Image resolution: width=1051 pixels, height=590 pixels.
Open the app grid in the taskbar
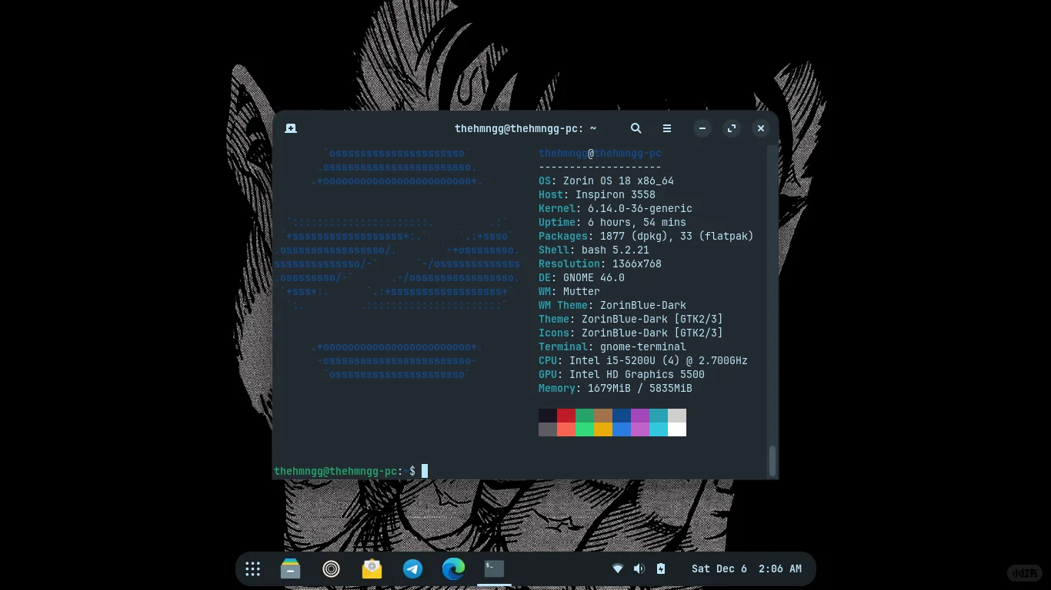coord(252,569)
